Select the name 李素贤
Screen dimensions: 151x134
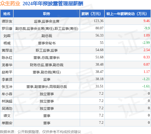[7, 79]
